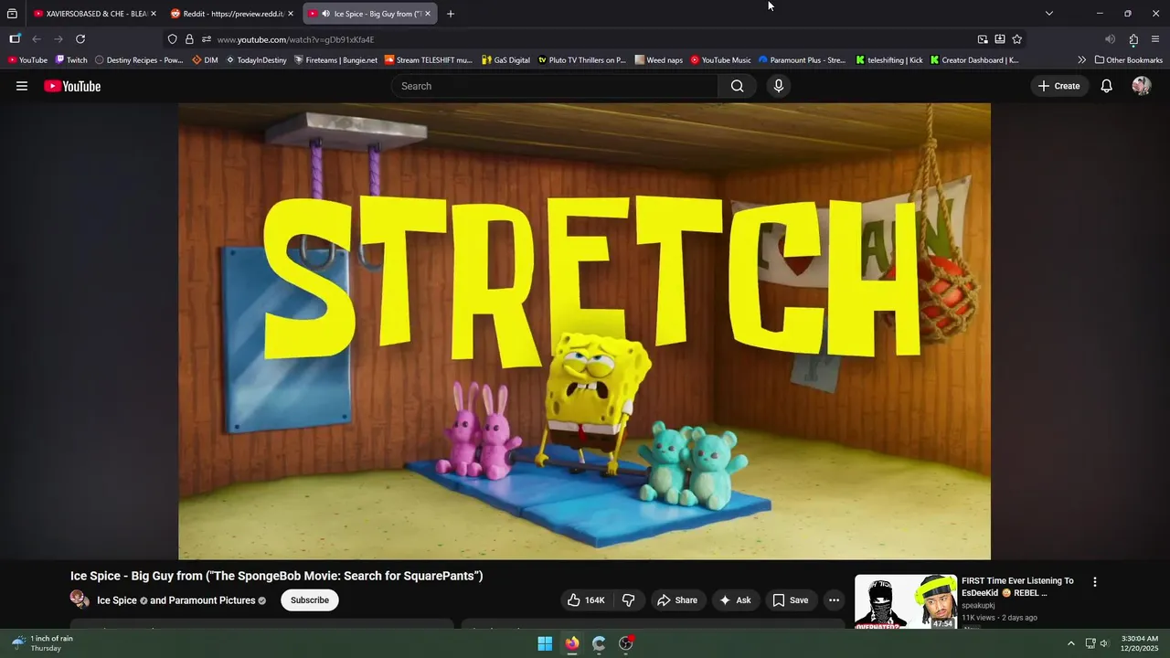Start voice search with the microphone icon
The height and width of the screenshot is (658, 1170).
pos(778,86)
